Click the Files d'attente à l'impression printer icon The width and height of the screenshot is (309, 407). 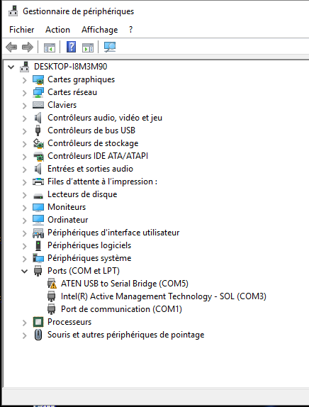click(38, 182)
